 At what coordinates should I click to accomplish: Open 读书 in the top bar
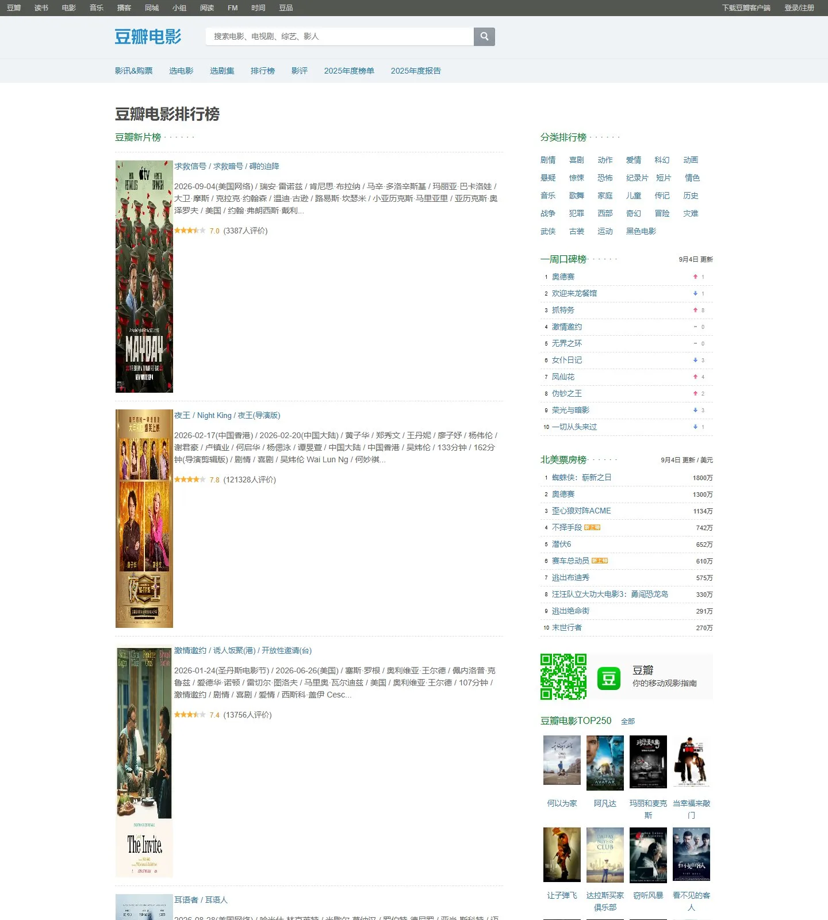click(x=41, y=8)
